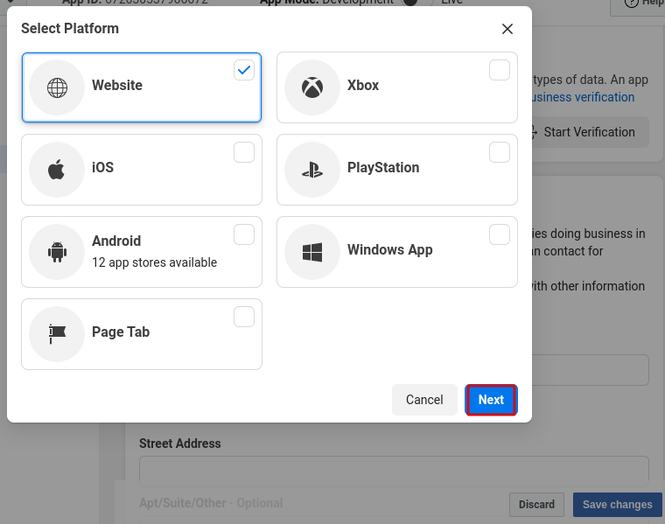Uncheck the Website platform checkbox
The width and height of the screenshot is (665, 524).
(x=244, y=70)
